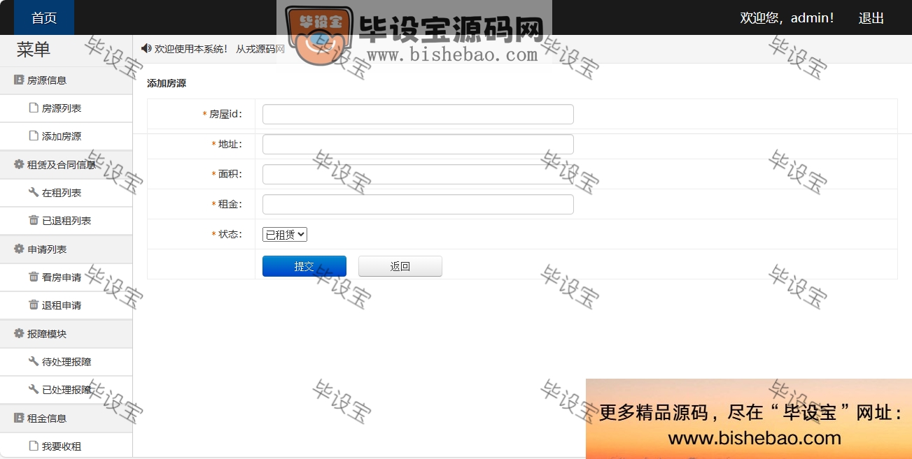Viewport: 912px width, 459px height.
Task: Click the 添加房源 form heading
Action: (167, 83)
